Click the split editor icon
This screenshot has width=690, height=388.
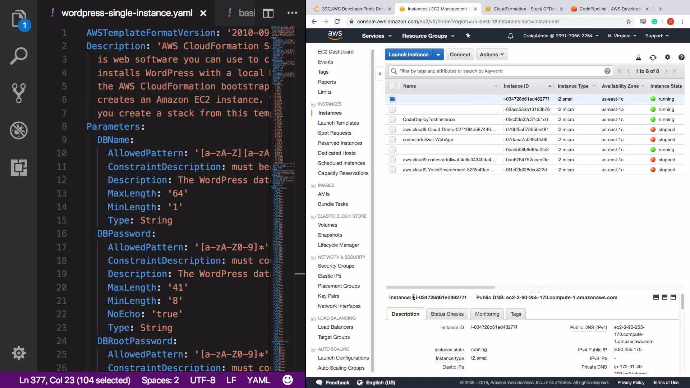coord(268,13)
